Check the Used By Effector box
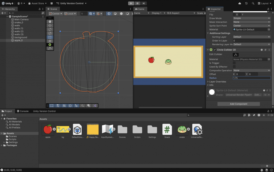The image size is (274, 172). (x=234, y=67)
